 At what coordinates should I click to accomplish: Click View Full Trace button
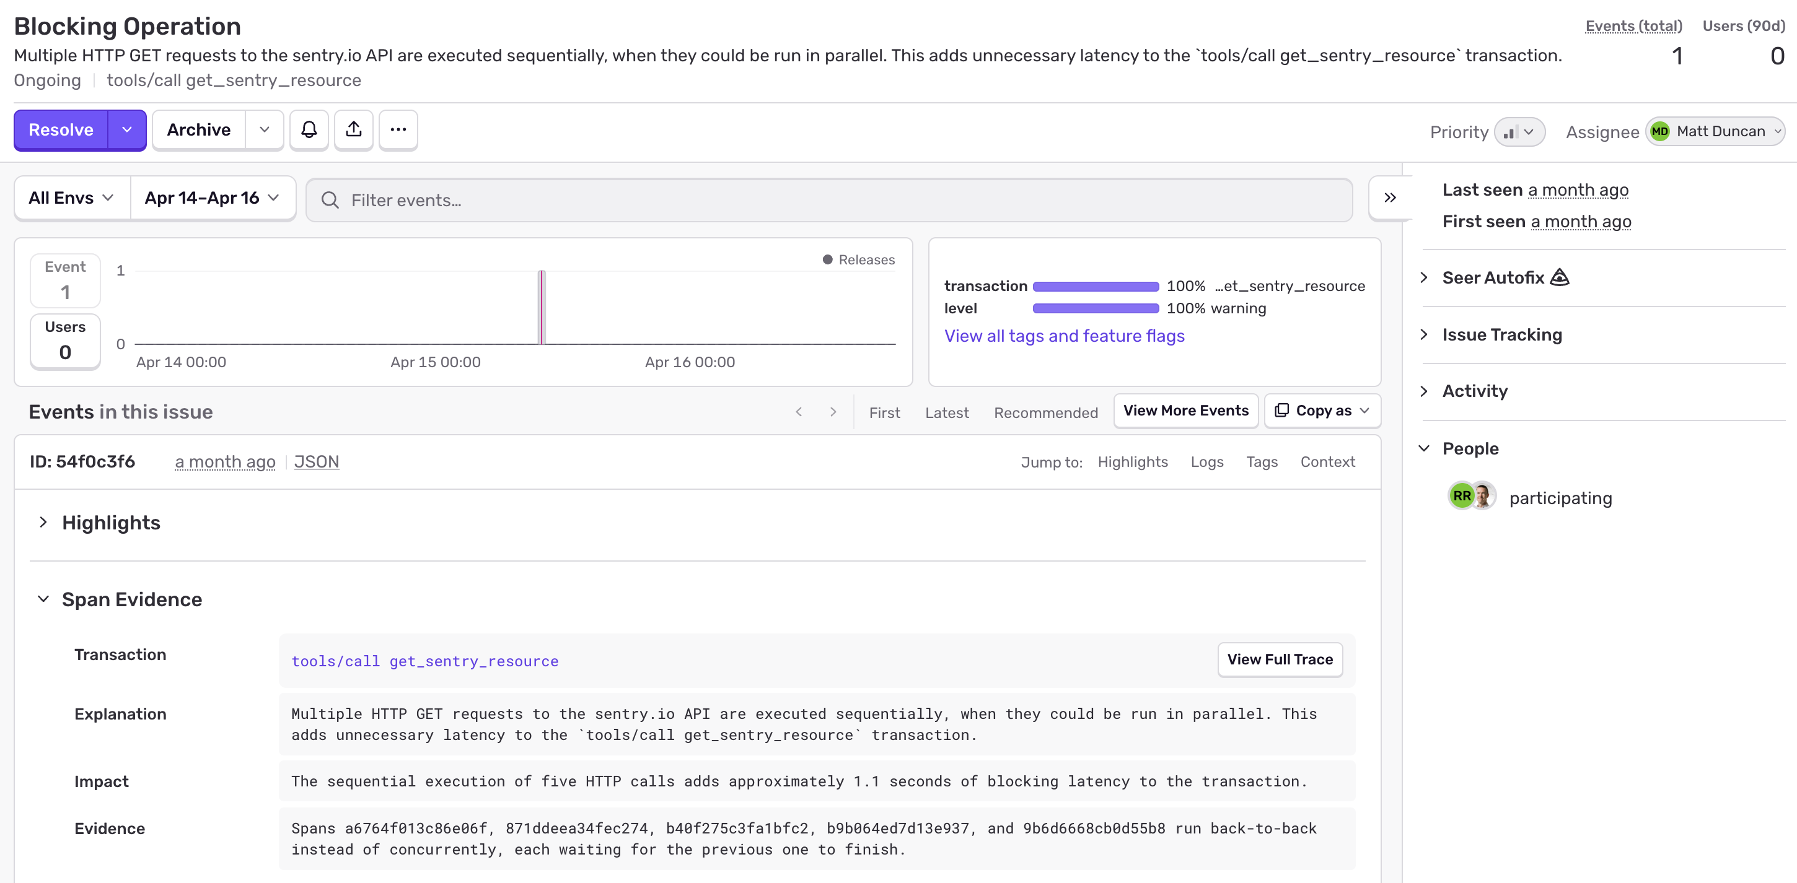1280,659
